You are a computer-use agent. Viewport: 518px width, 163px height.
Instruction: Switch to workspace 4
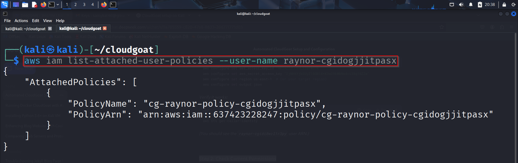93,5
